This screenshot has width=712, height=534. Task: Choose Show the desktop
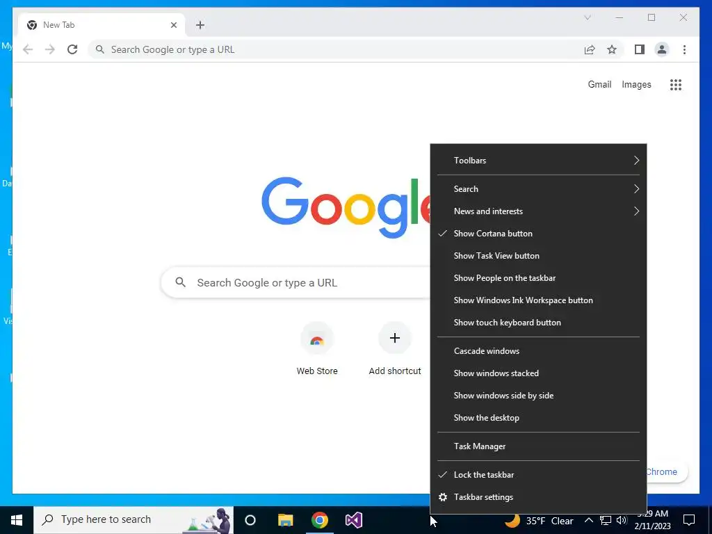pos(538,418)
